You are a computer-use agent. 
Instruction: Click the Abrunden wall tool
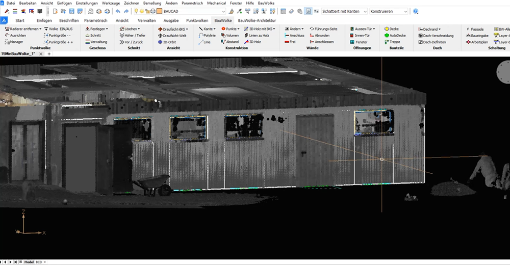pyautogui.click(x=321, y=36)
